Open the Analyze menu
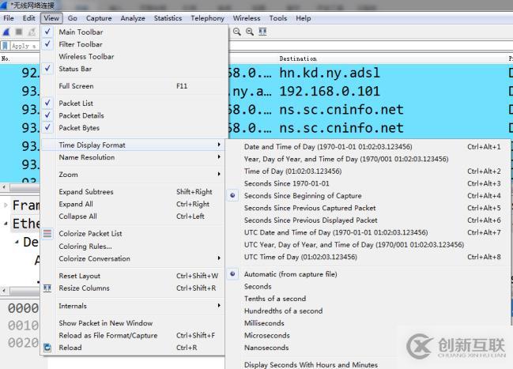This screenshot has height=369, width=513. tap(133, 18)
